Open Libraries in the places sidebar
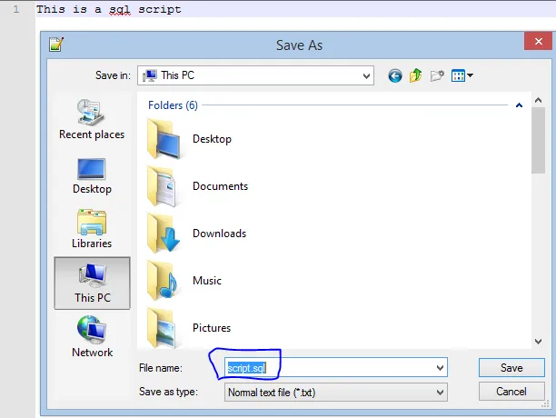The image size is (556, 418). [x=92, y=229]
